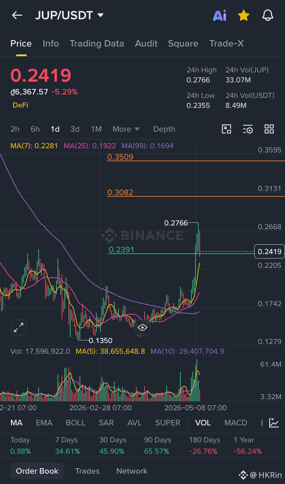Switch to the Network tab
The width and height of the screenshot is (285, 484).
pos(132,471)
